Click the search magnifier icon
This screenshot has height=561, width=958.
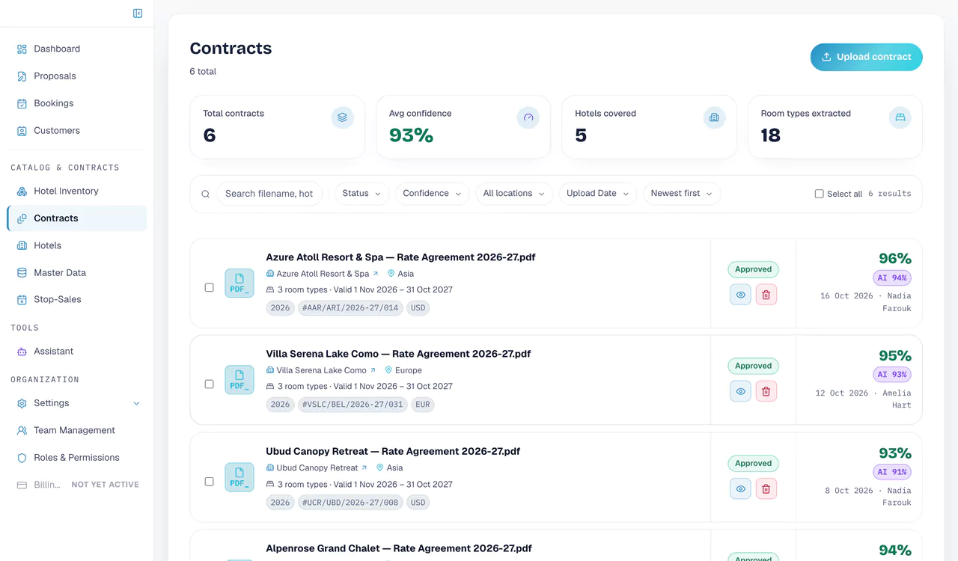205,194
